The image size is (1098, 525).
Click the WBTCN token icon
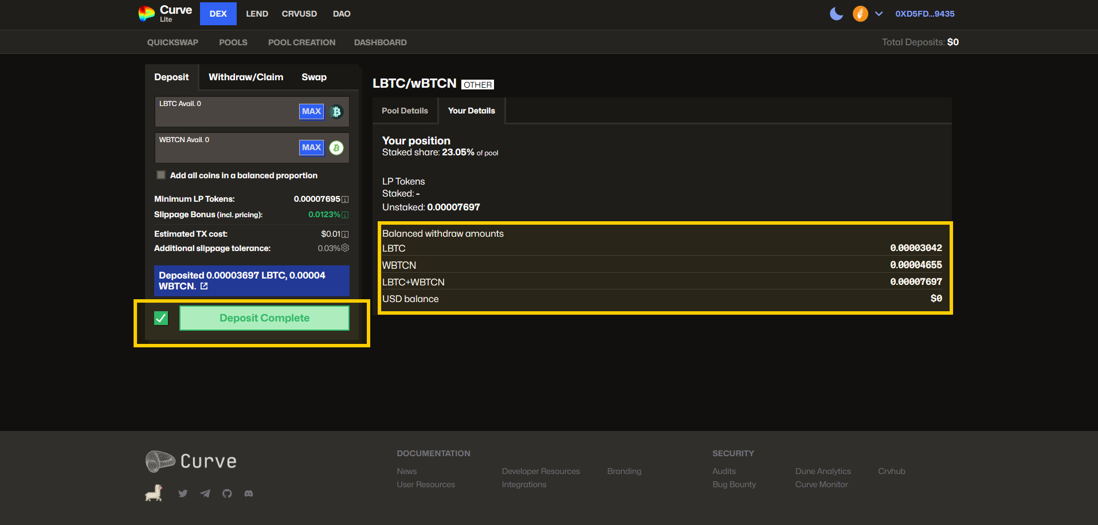coord(336,148)
